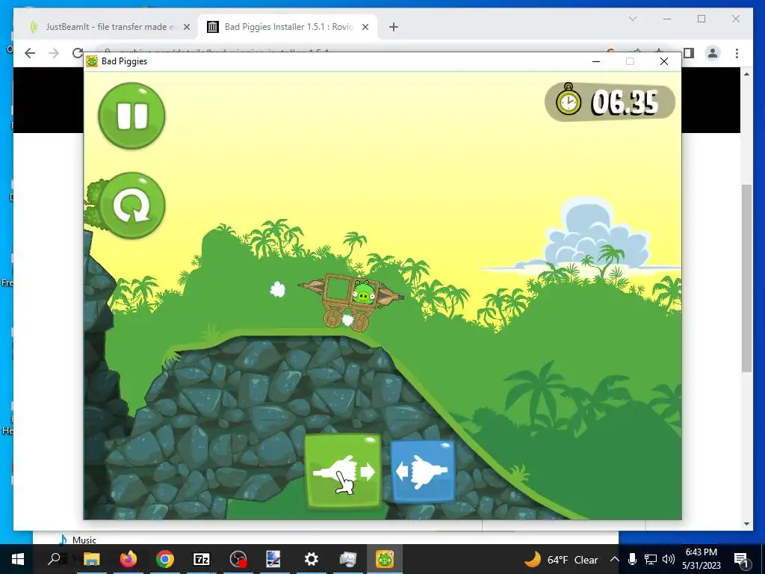Open Chrome tab search dropdown arrow
The width and height of the screenshot is (765, 574).
coord(633,19)
